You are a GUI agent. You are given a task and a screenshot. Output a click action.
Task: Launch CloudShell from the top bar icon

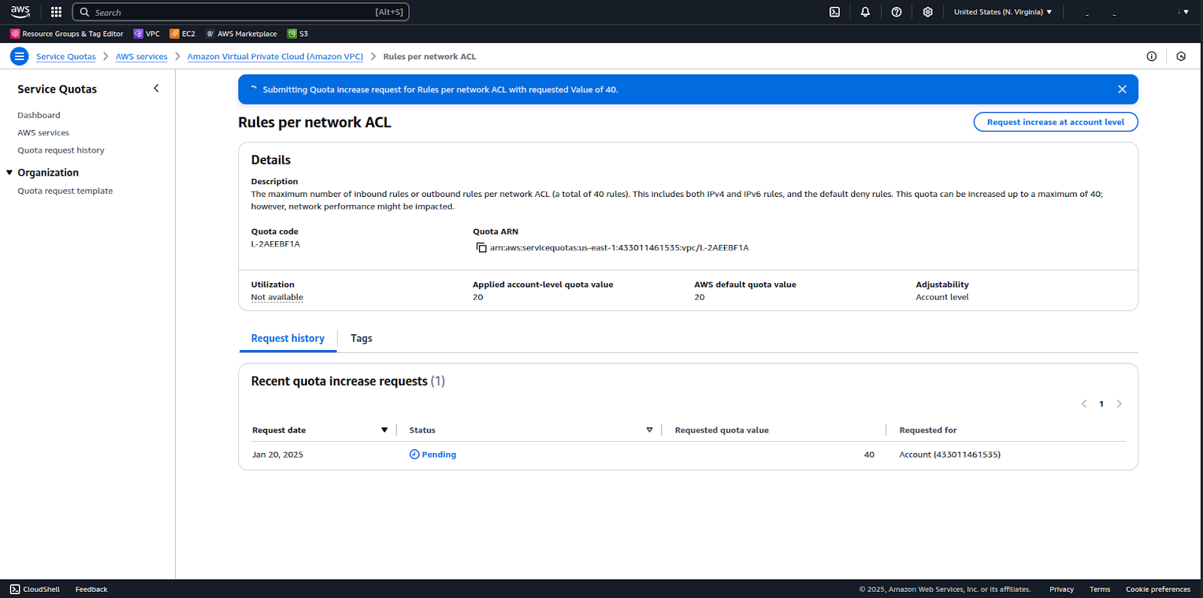[835, 12]
